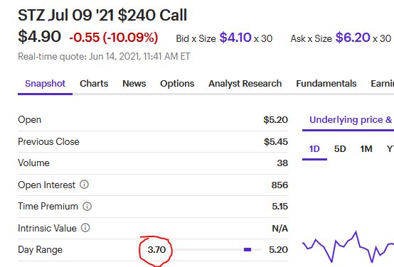Click the circled 3.70 day low
This screenshot has width=394, height=267.
[x=156, y=250]
